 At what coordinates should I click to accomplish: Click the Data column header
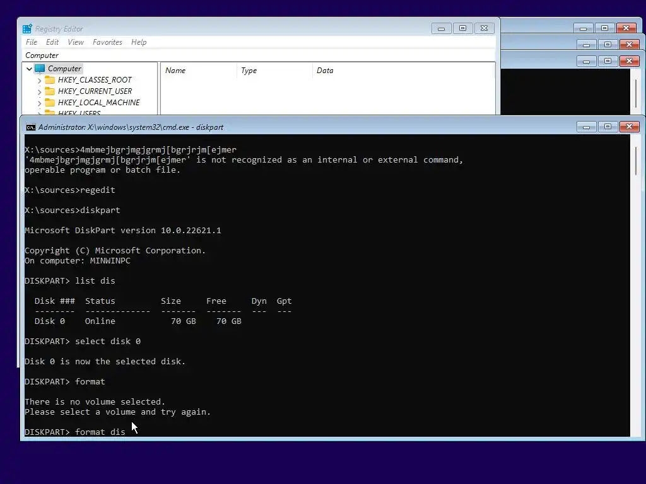(x=404, y=71)
